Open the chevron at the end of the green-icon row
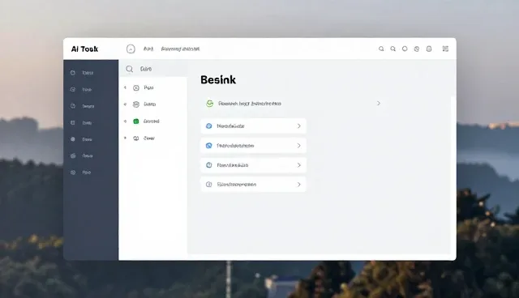Screen dimensions: 519x298 [x=379, y=104]
